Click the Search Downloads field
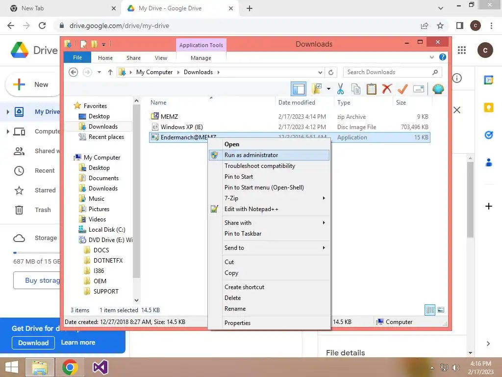Screen dimensions: 502x377 [x=393, y=72]
